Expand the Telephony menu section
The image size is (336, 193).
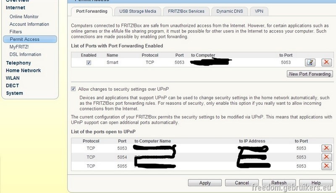click(x=18, y=63)
